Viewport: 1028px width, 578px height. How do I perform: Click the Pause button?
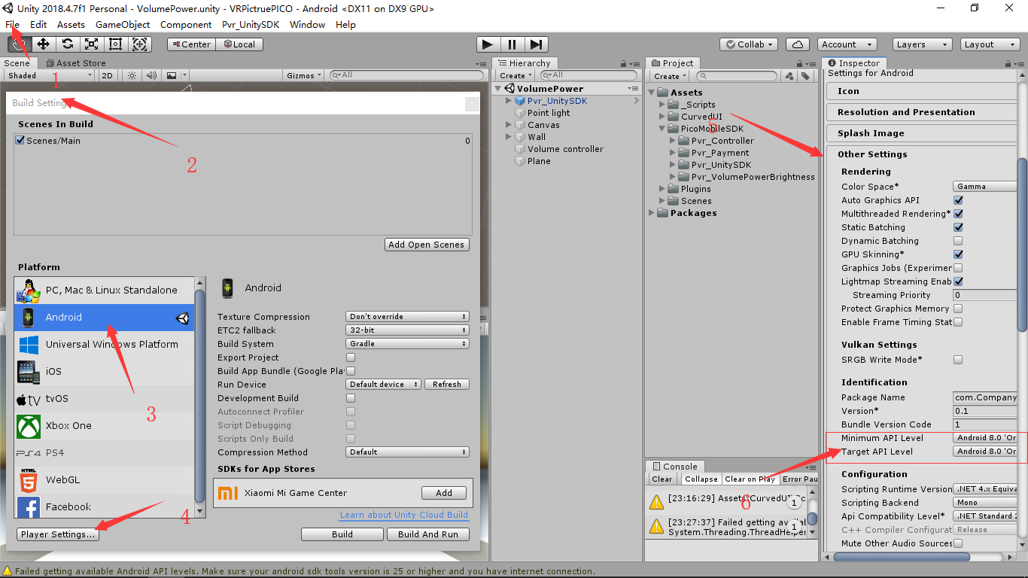pyautogui.click(x=511, y=44)
